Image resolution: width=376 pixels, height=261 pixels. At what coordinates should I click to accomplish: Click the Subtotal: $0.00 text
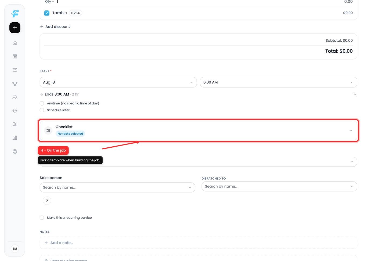tap(339, 41)
